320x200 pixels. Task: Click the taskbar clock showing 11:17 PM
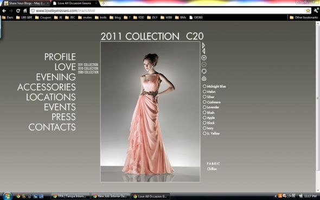point(310,196)
